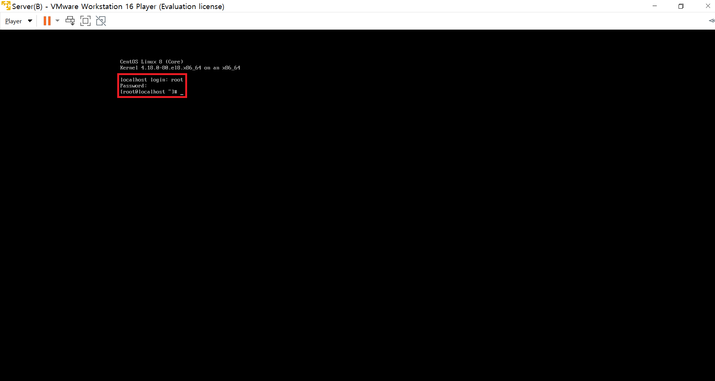Open the Player menu
Image resolution: width=715 pixels, height=381 pixels.
19,21
